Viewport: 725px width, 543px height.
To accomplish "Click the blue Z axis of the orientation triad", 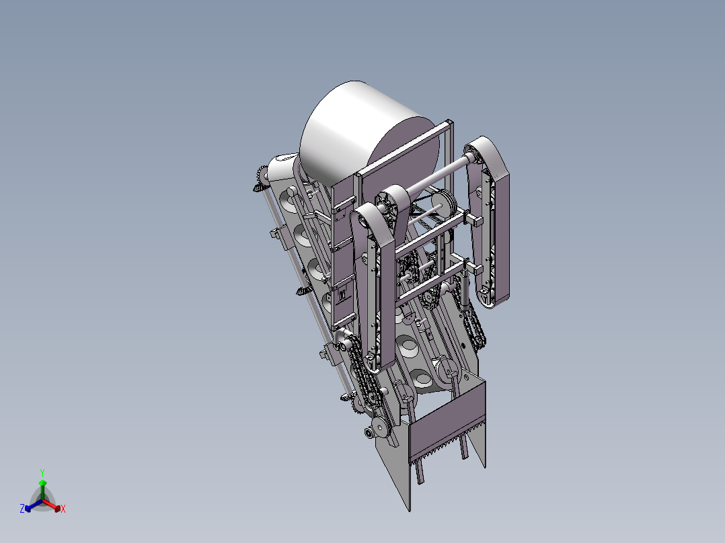I will [x=34, y=505].
